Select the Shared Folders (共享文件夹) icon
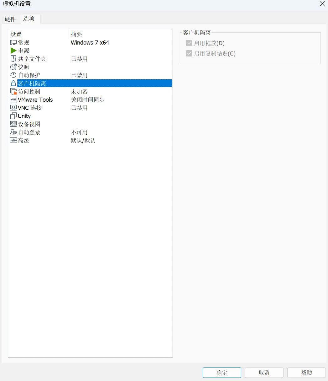 coord(13,59)
